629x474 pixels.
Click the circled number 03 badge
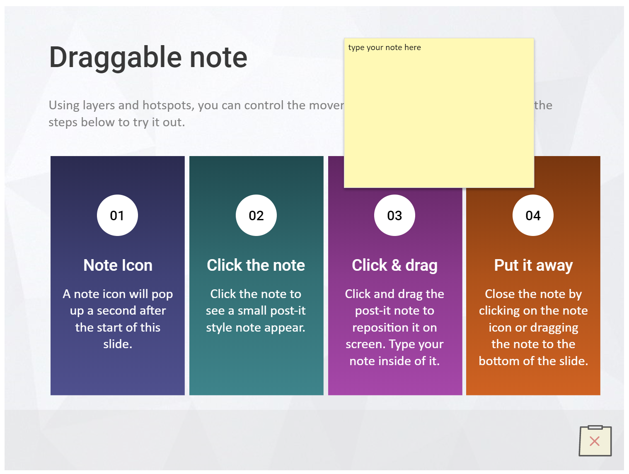click(x=394, y=215)
